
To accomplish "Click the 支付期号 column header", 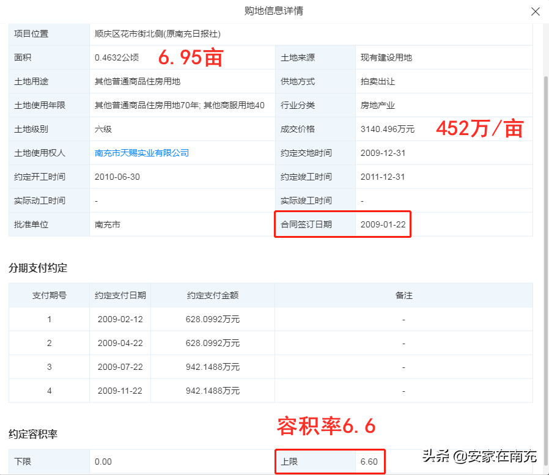I will [x=50, y=295].
